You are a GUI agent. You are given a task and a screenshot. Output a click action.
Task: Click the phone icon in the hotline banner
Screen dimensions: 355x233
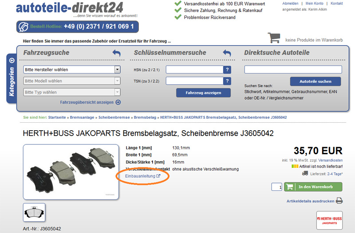pos(24,27)
